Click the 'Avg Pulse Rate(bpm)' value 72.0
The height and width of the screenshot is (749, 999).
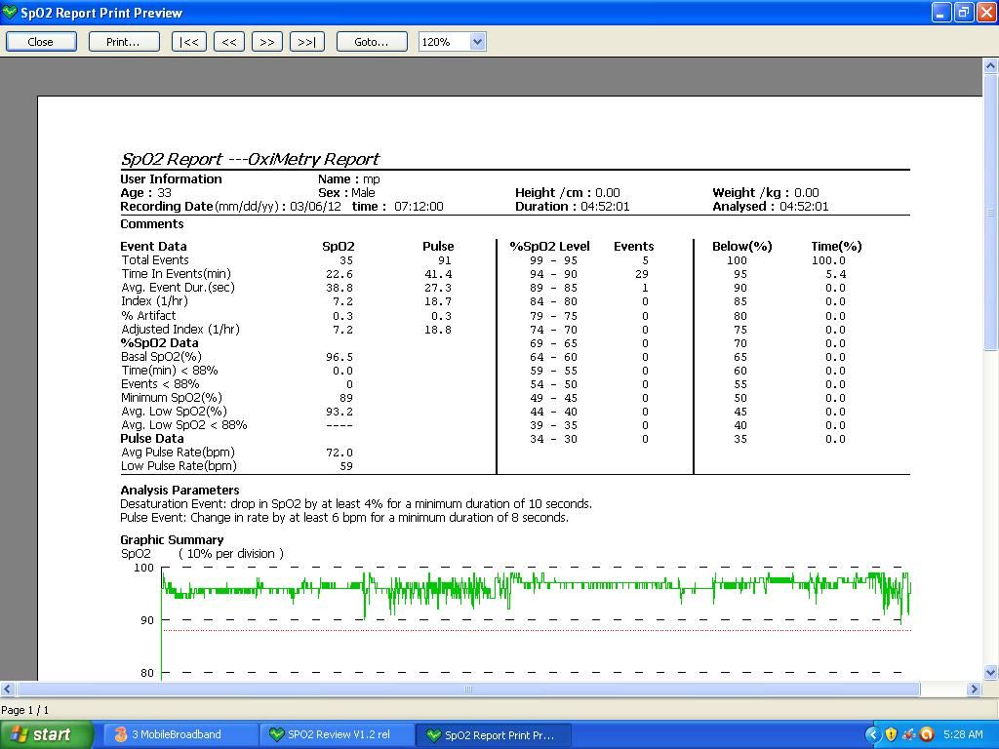click(x=339, y=453)
